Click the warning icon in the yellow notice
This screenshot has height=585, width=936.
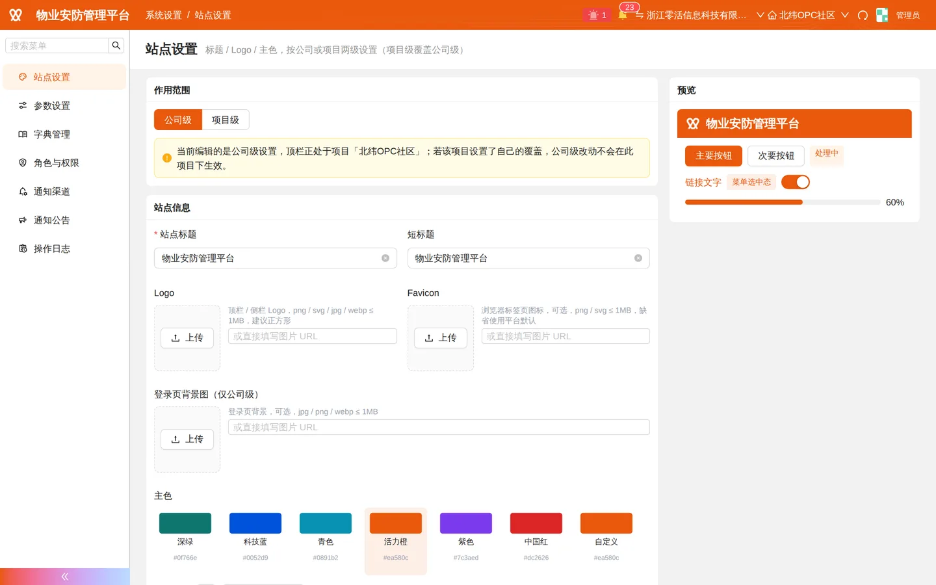point(167,158)
